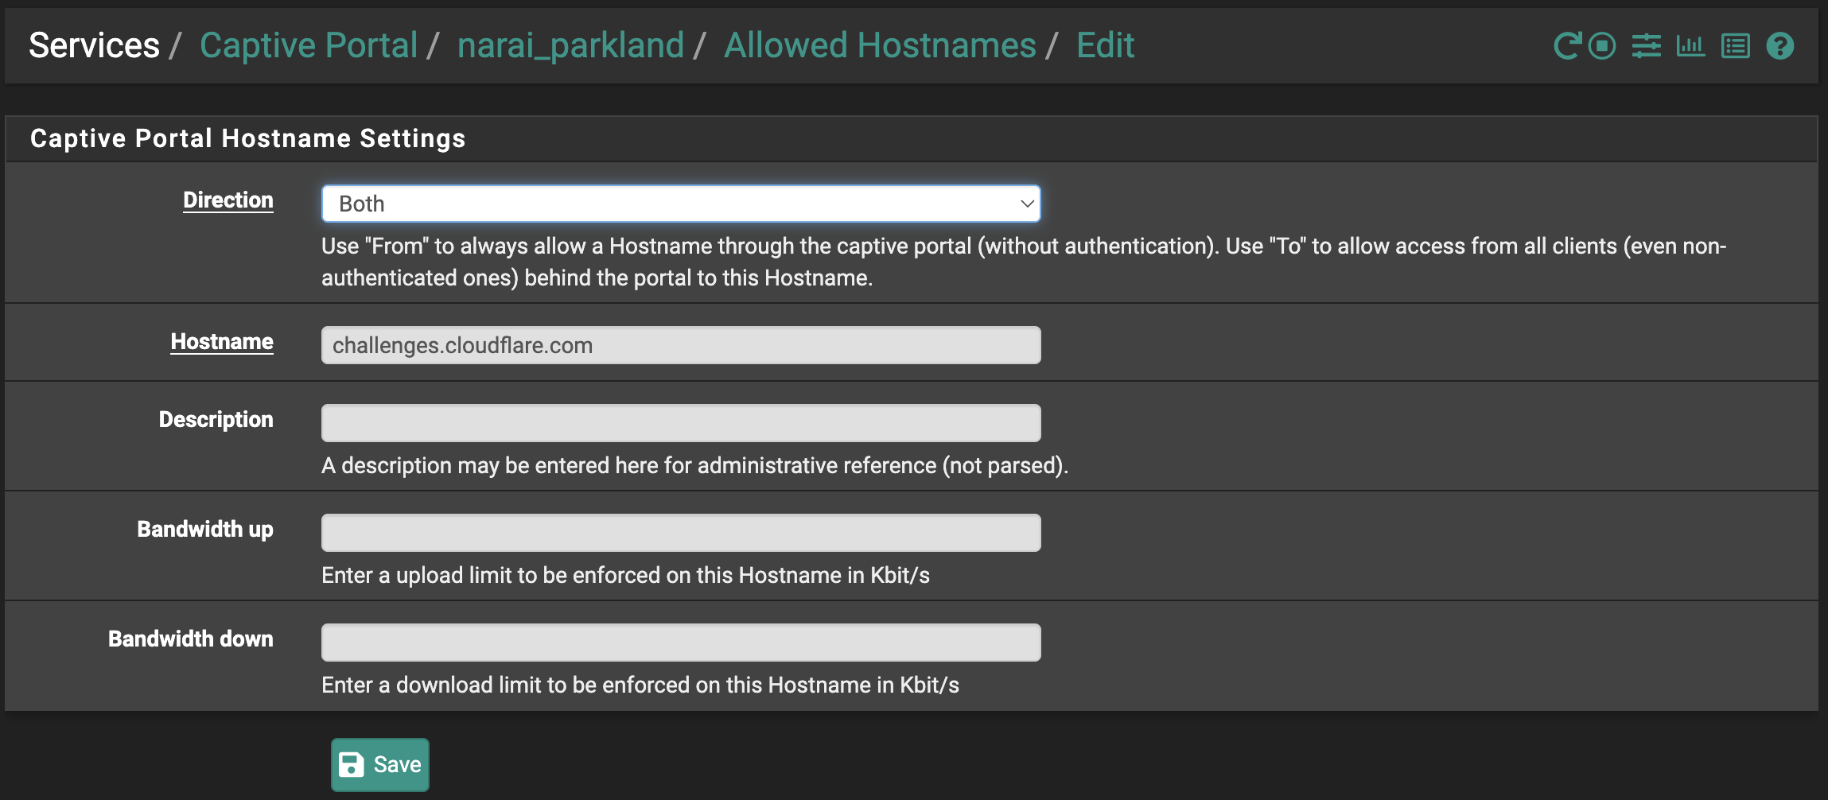Open the status monitoring bar chart icon
The image size is (1828, 800).
(1690, 45)
